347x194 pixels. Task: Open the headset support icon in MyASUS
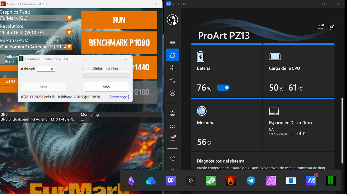pos(172,158)
